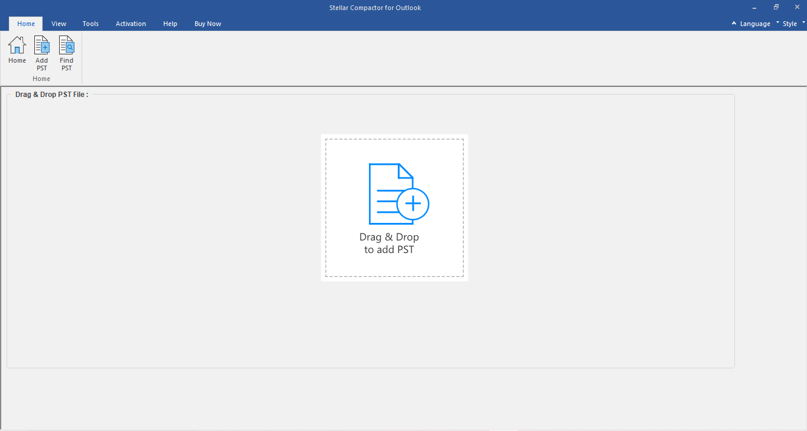807x431 pixels.
Task: Click Buy Now in the ribbon
Action: pyautogui.click(x=208, y=24)
